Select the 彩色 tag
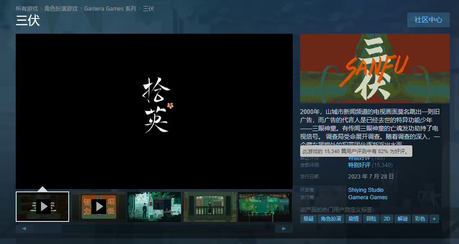Viewport: 459px width, 244px height. (420, 219)
